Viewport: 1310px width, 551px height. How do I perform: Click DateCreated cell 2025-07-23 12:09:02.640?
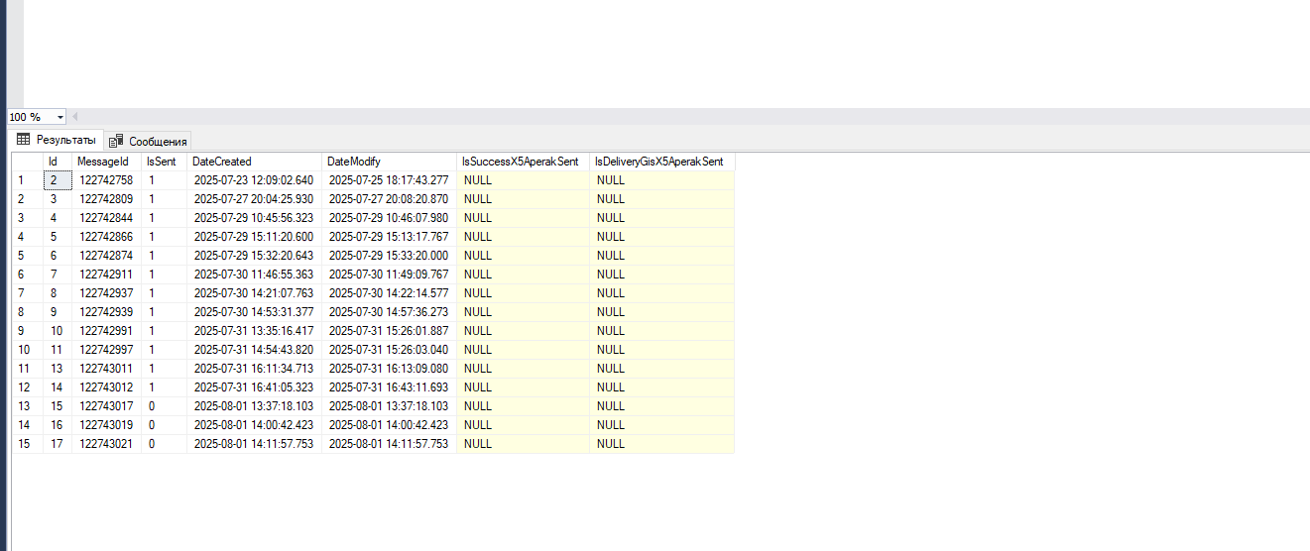click(255, 180)
